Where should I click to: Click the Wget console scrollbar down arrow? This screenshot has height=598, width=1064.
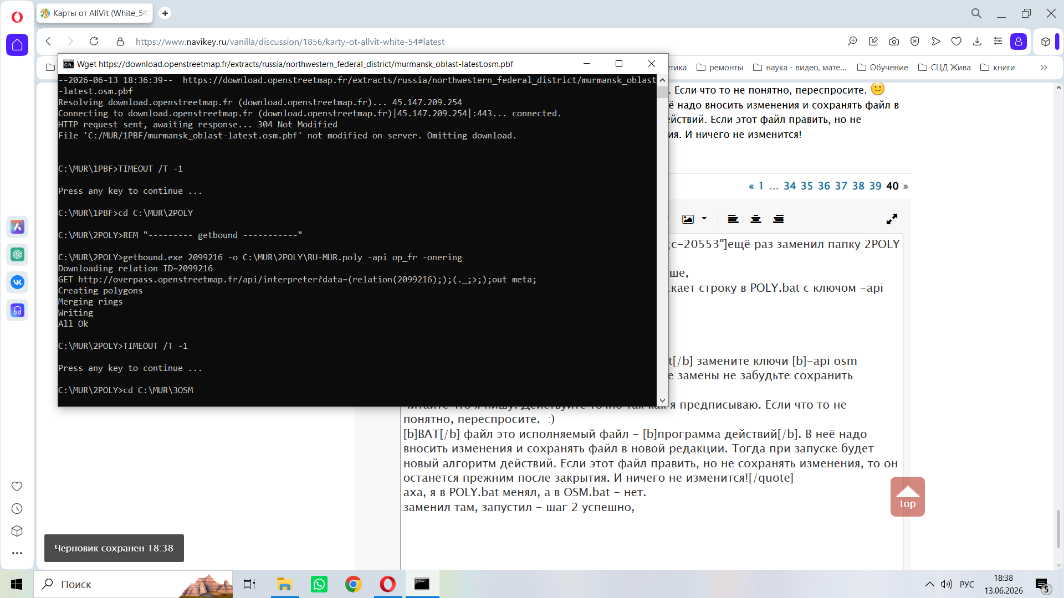point(662,400)
